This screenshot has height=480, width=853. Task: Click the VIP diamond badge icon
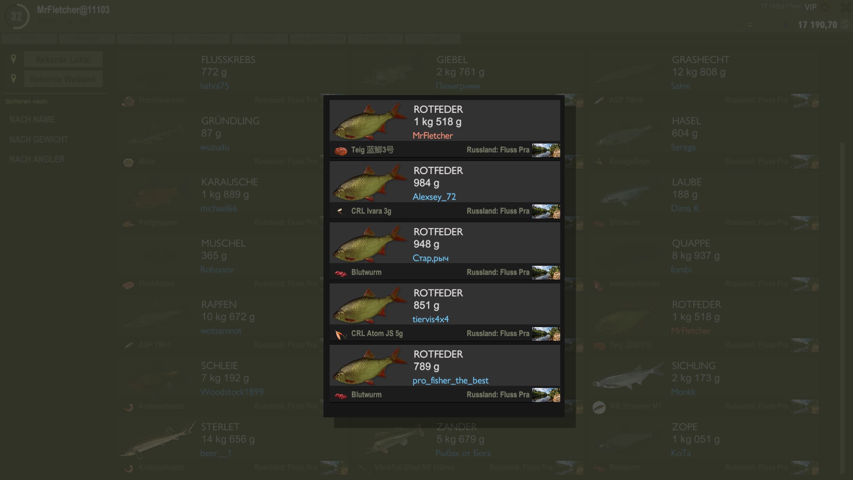[x=825, y=7]
